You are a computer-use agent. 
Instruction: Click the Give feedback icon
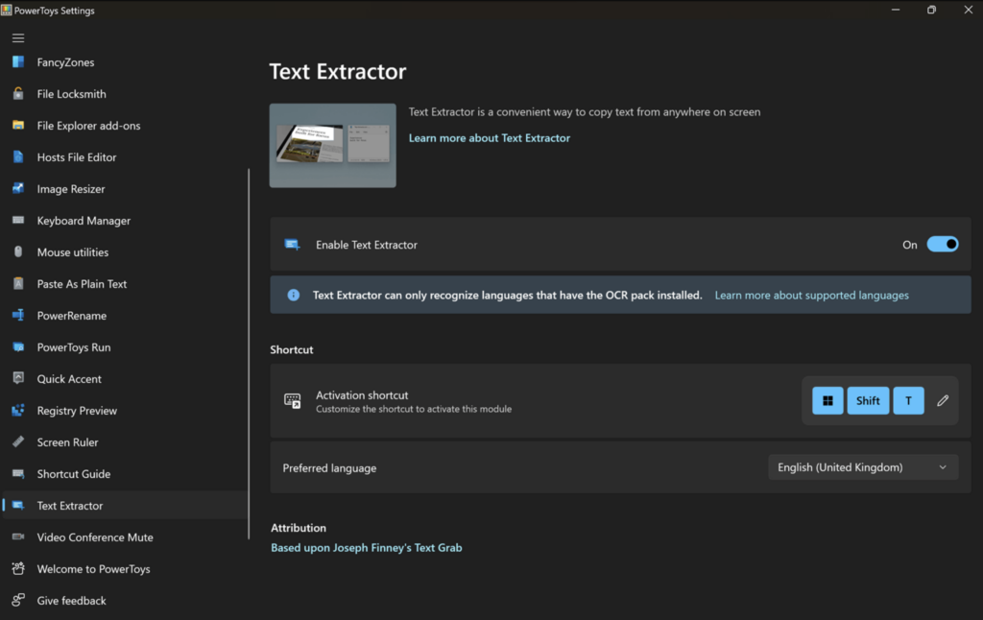pyautogui.click(x=18, y=600)
